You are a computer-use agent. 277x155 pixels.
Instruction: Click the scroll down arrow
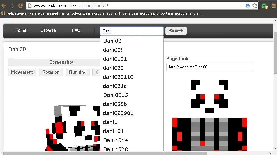click(275, 149)
